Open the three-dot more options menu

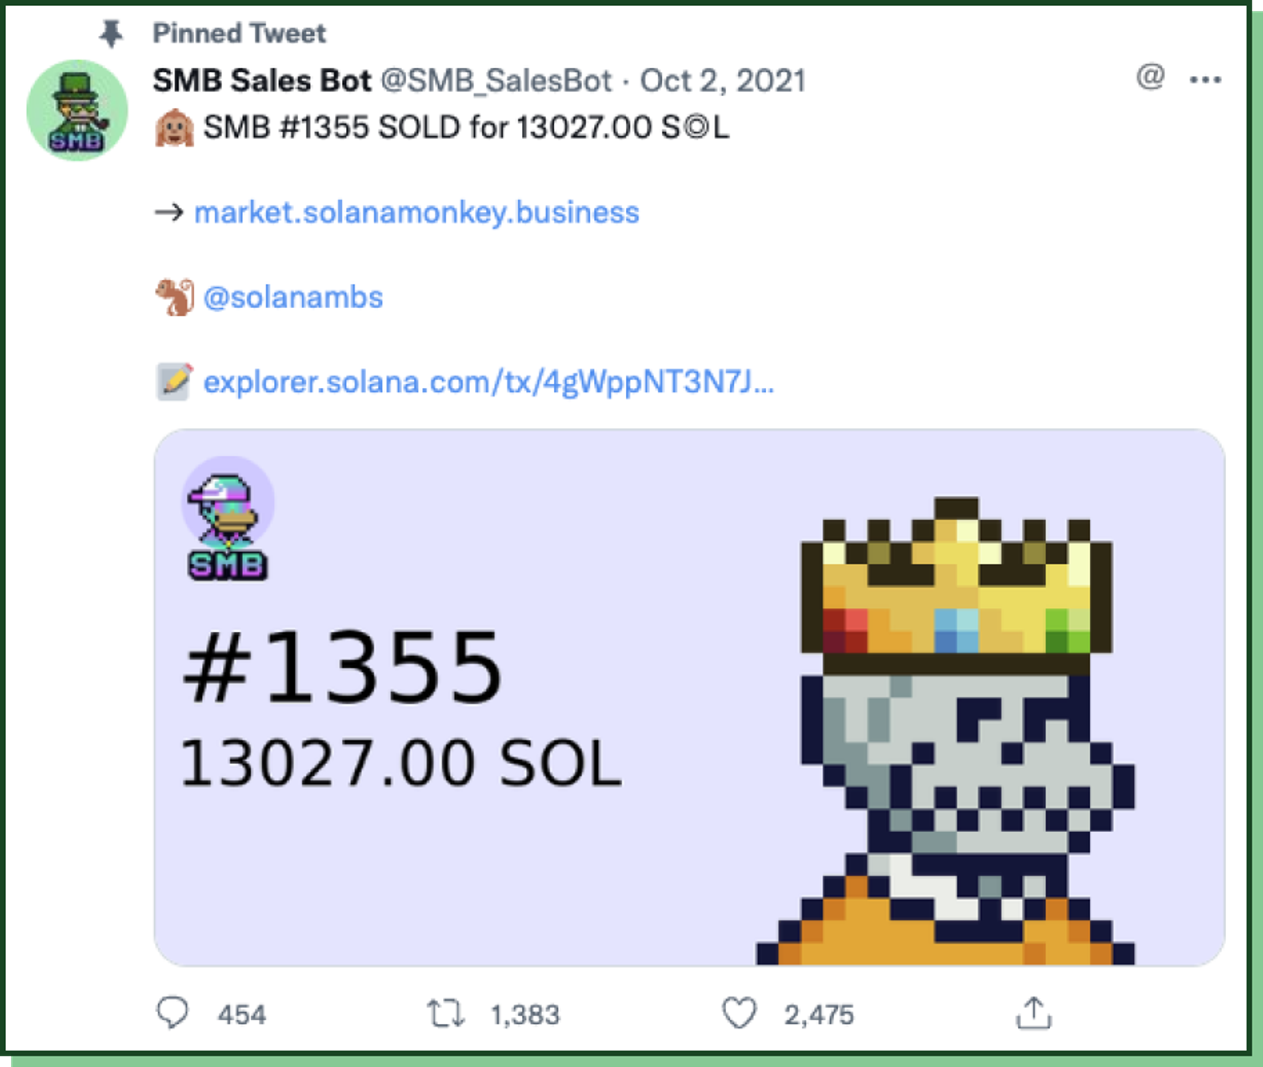(1205, 80)
